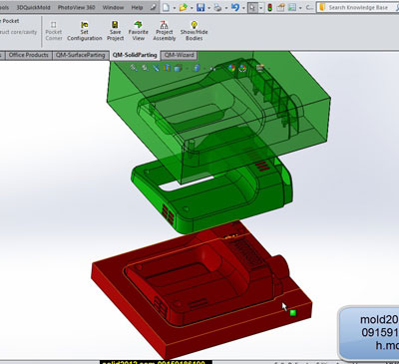
Task: Click the Set Configuration tool
Action: [85, 31]
